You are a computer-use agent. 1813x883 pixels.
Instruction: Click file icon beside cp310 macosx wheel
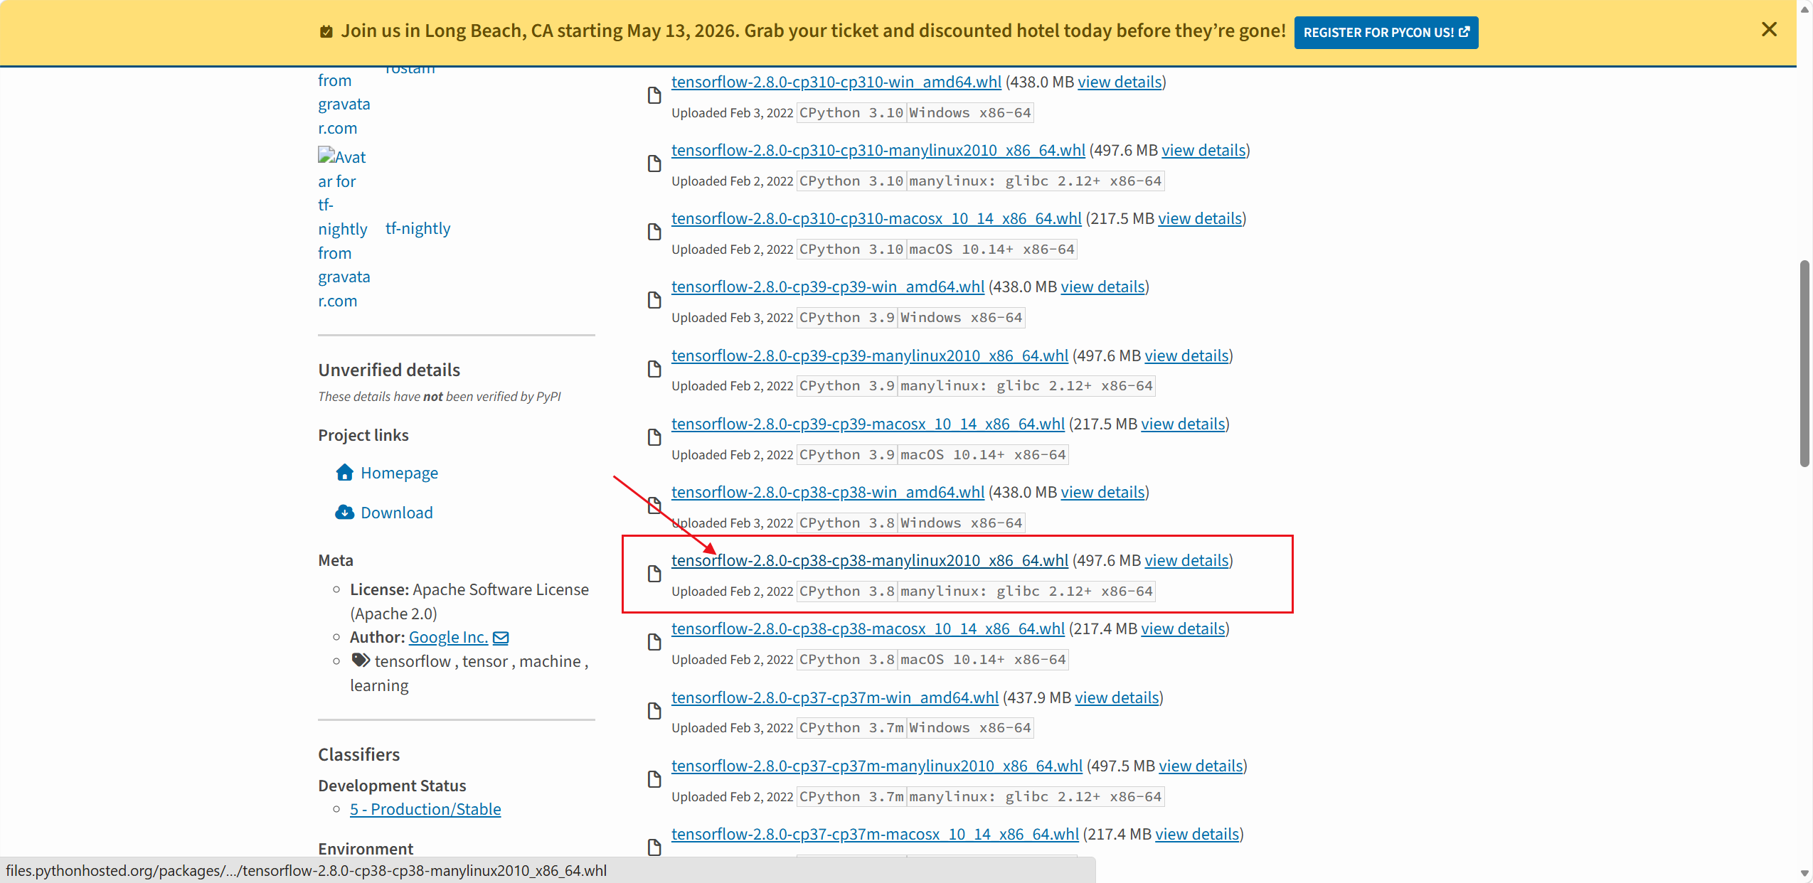[654, 232]
